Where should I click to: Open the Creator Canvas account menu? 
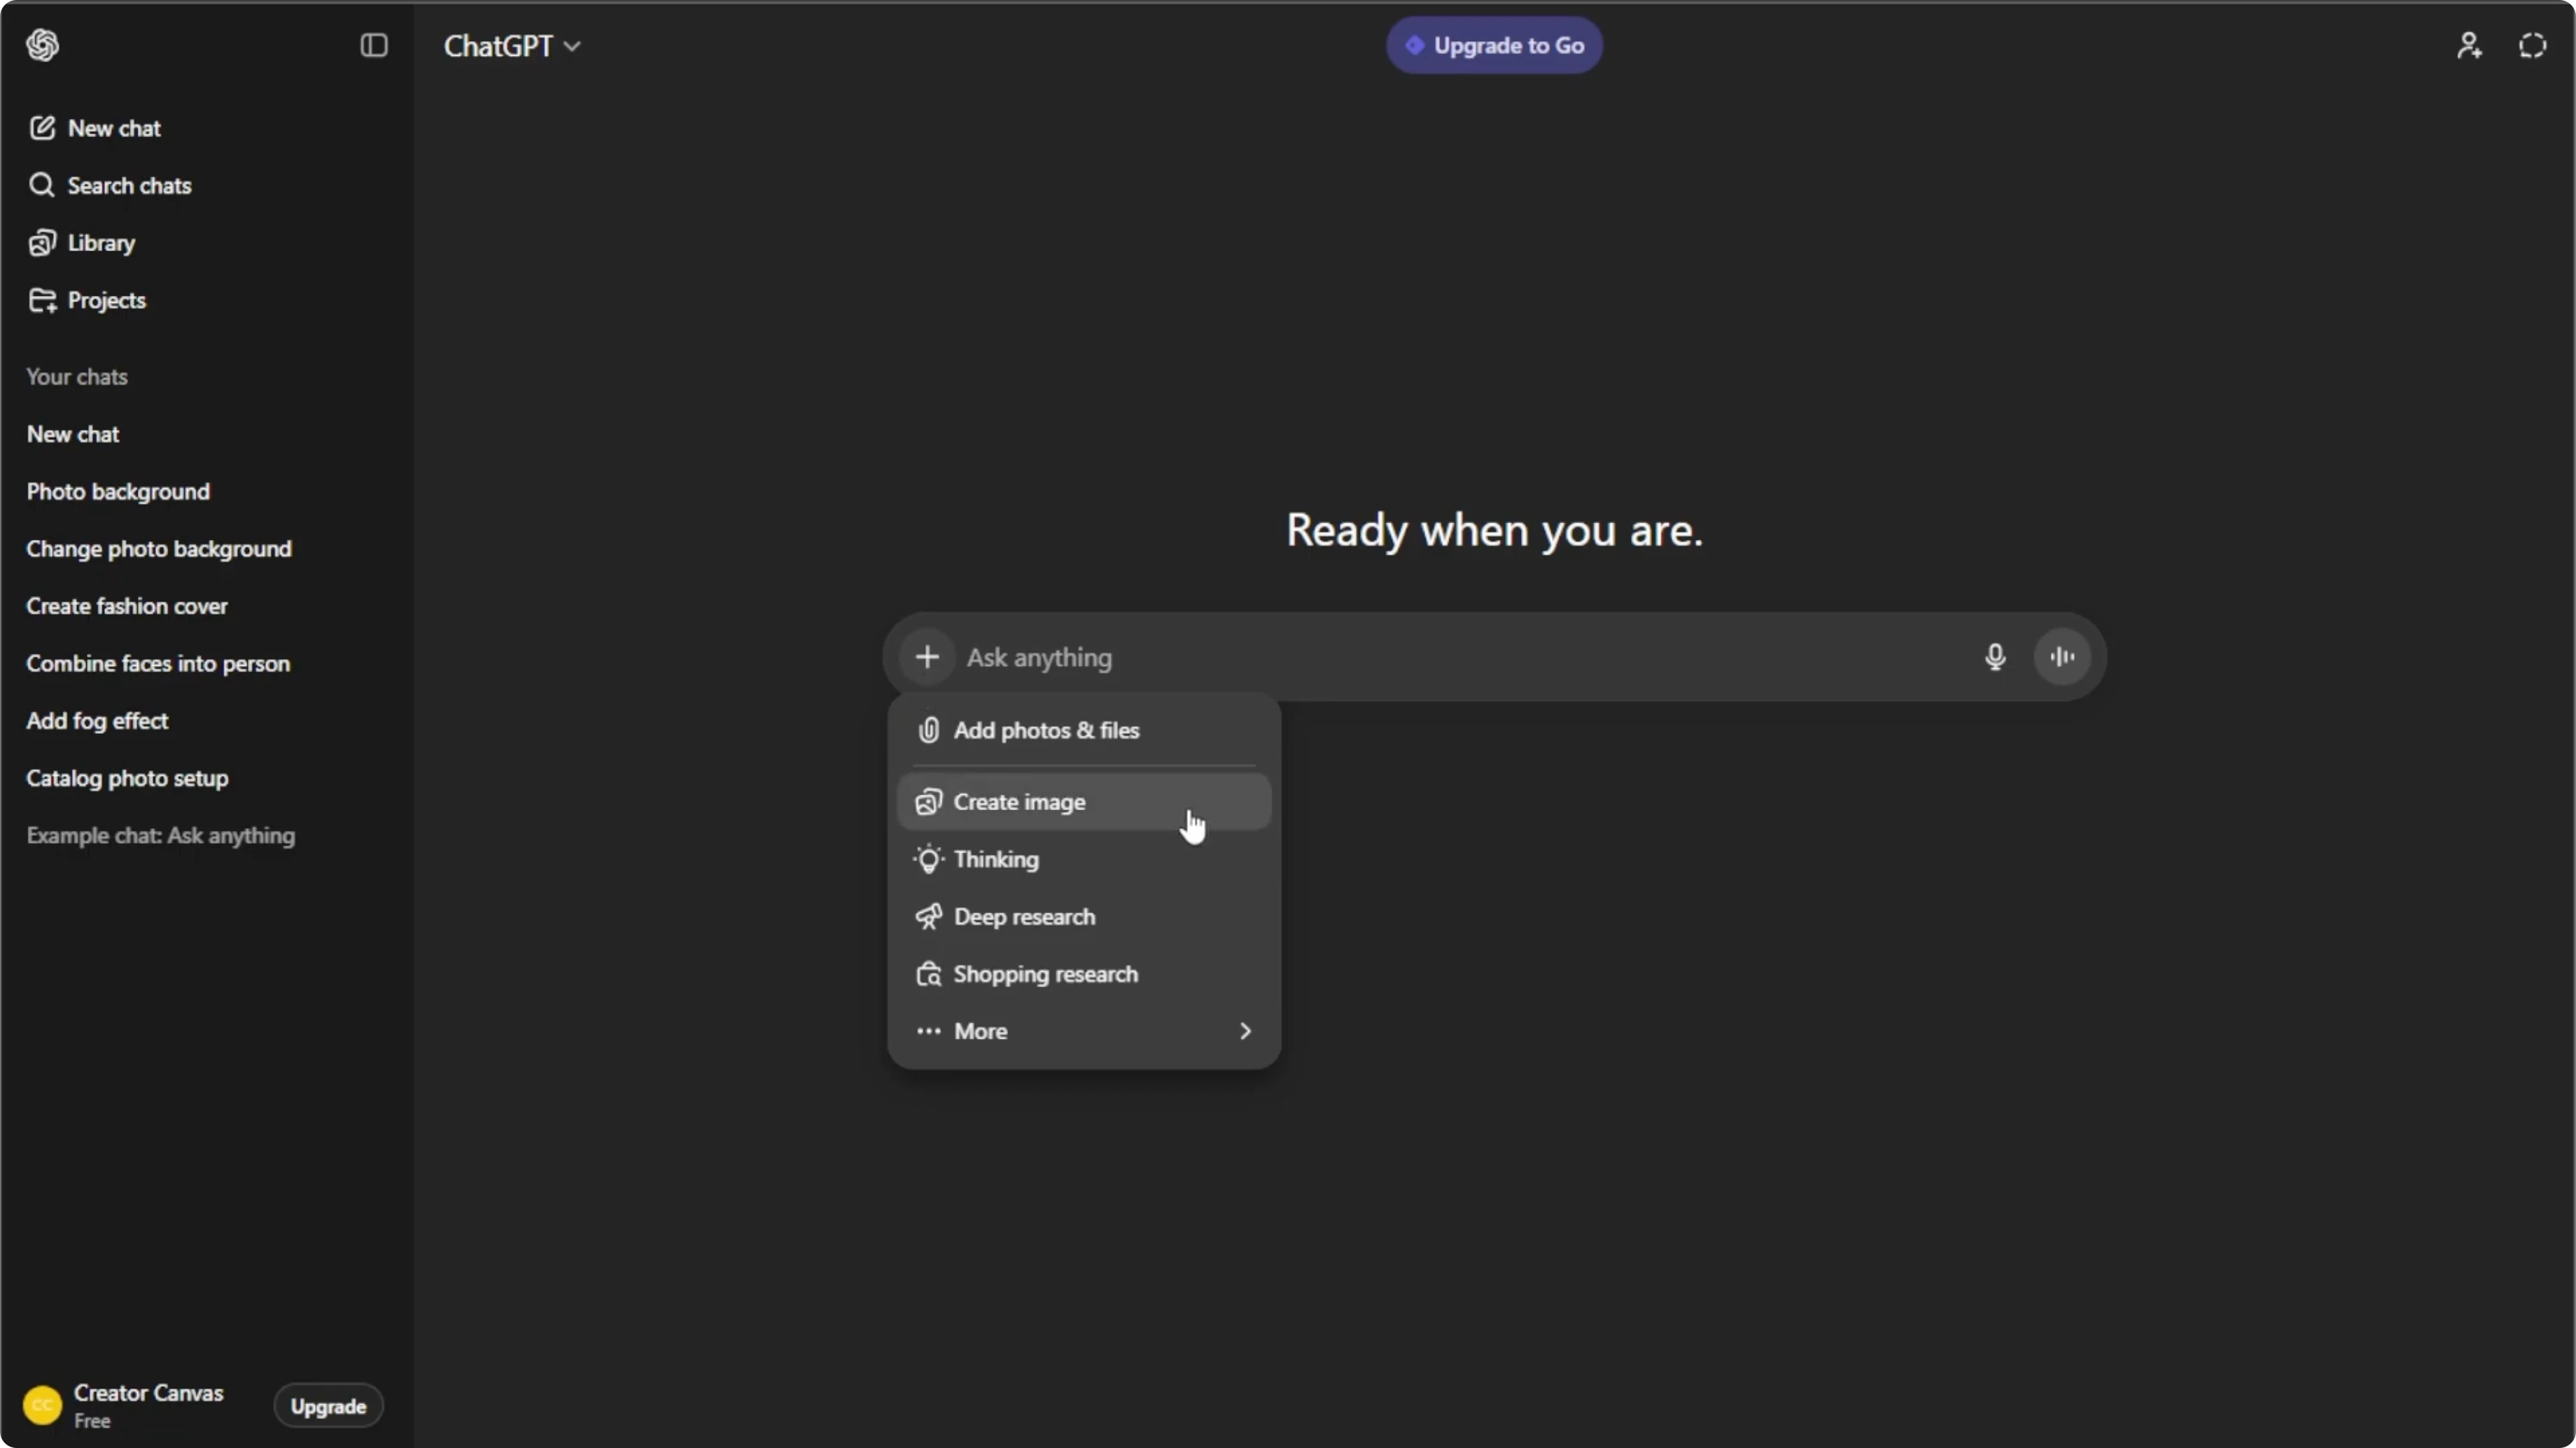pyautogui.click(x=125, y=1405)
